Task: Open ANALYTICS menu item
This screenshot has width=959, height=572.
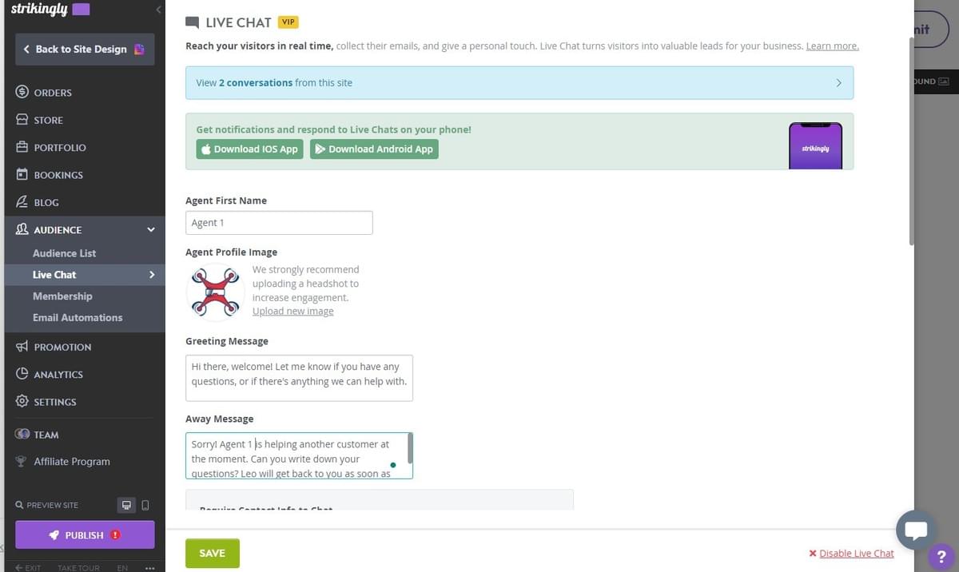Action: (58, 375)
